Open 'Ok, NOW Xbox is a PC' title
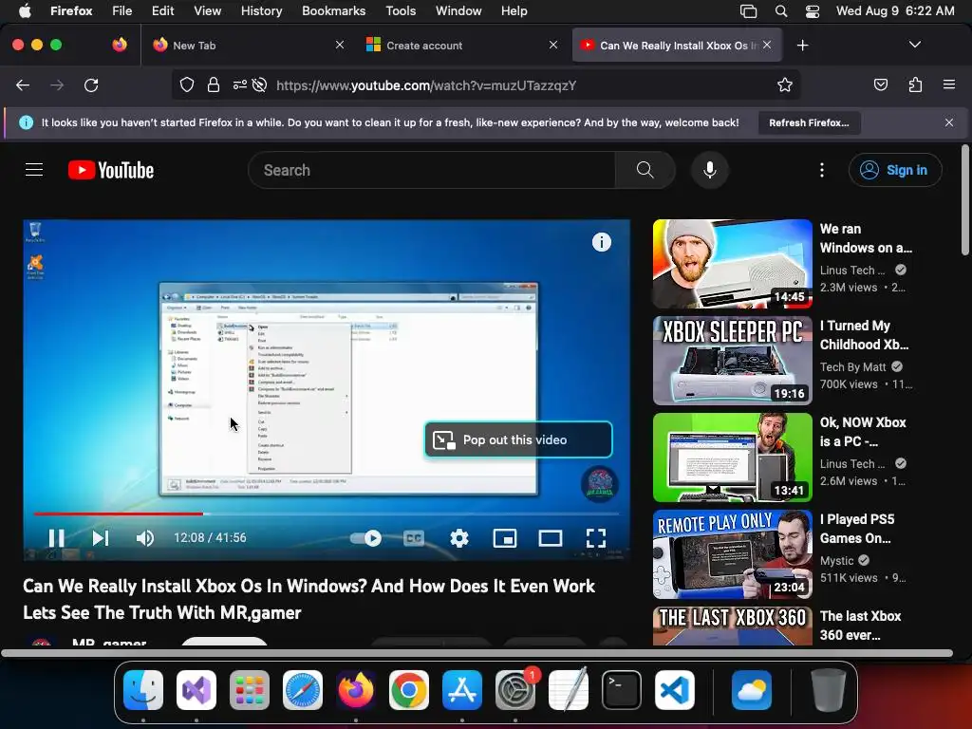 tap(862, 432)
